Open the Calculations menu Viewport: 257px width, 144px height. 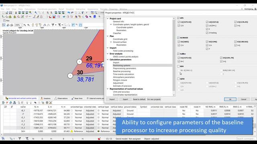point(30,9)
